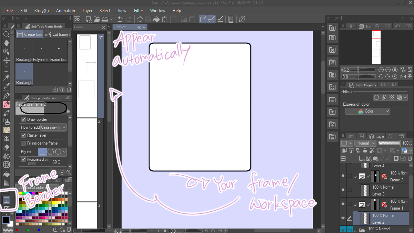Screen dimensions: 414x233
Task: Open the Filter menu
Action: click(x=138, y=11)
